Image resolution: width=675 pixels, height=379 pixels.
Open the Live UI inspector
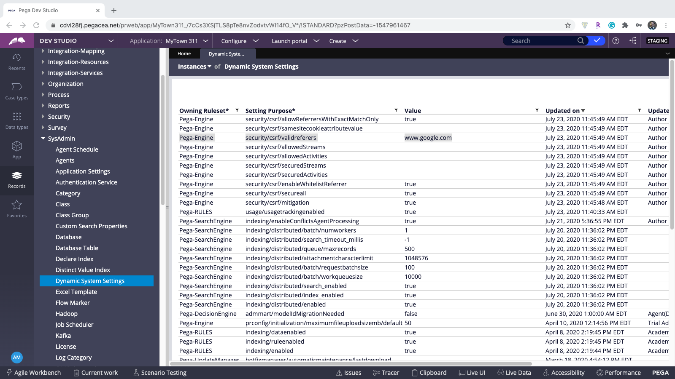tap(472, 372)
